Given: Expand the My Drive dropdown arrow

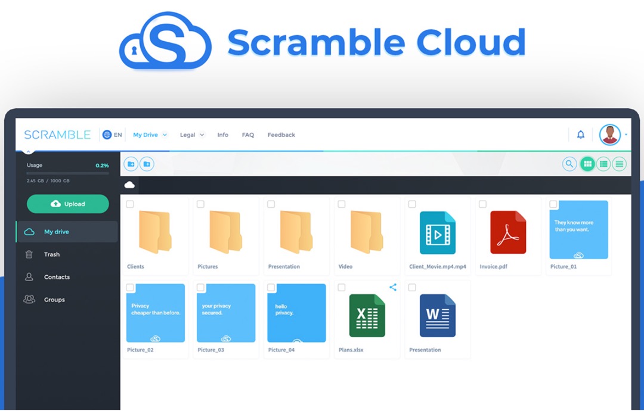Looking at the screenshot, I should tap(165, 135).
